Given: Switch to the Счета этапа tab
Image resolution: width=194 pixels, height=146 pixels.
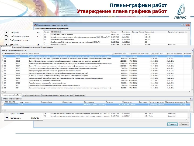Looking at the screenshot, I should pos(17,47).
